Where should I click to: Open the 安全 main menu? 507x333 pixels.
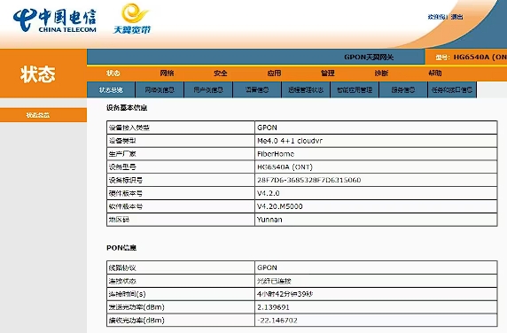click(221, 74)
